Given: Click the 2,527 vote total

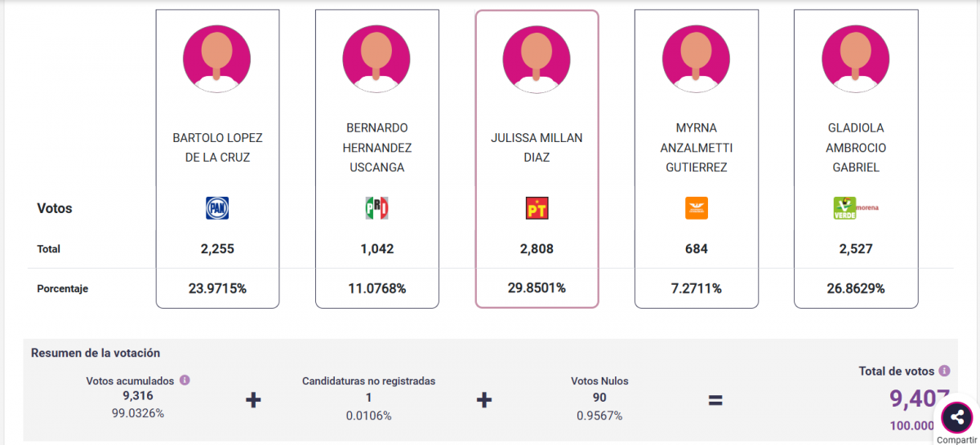Looking at the screenshot, I should pos(855,249).
